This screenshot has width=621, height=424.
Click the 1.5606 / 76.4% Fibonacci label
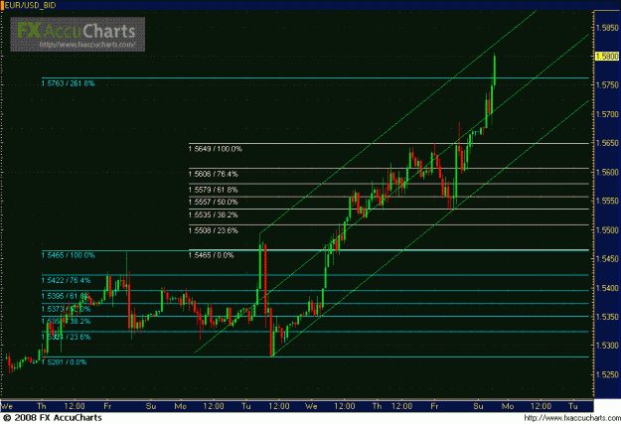pos(213,174)
